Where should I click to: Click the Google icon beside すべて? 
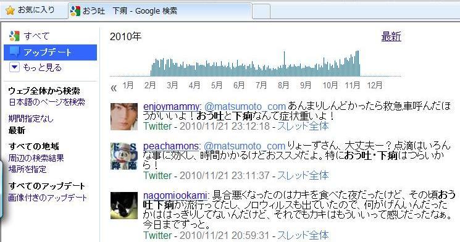[x=14, y=36]
